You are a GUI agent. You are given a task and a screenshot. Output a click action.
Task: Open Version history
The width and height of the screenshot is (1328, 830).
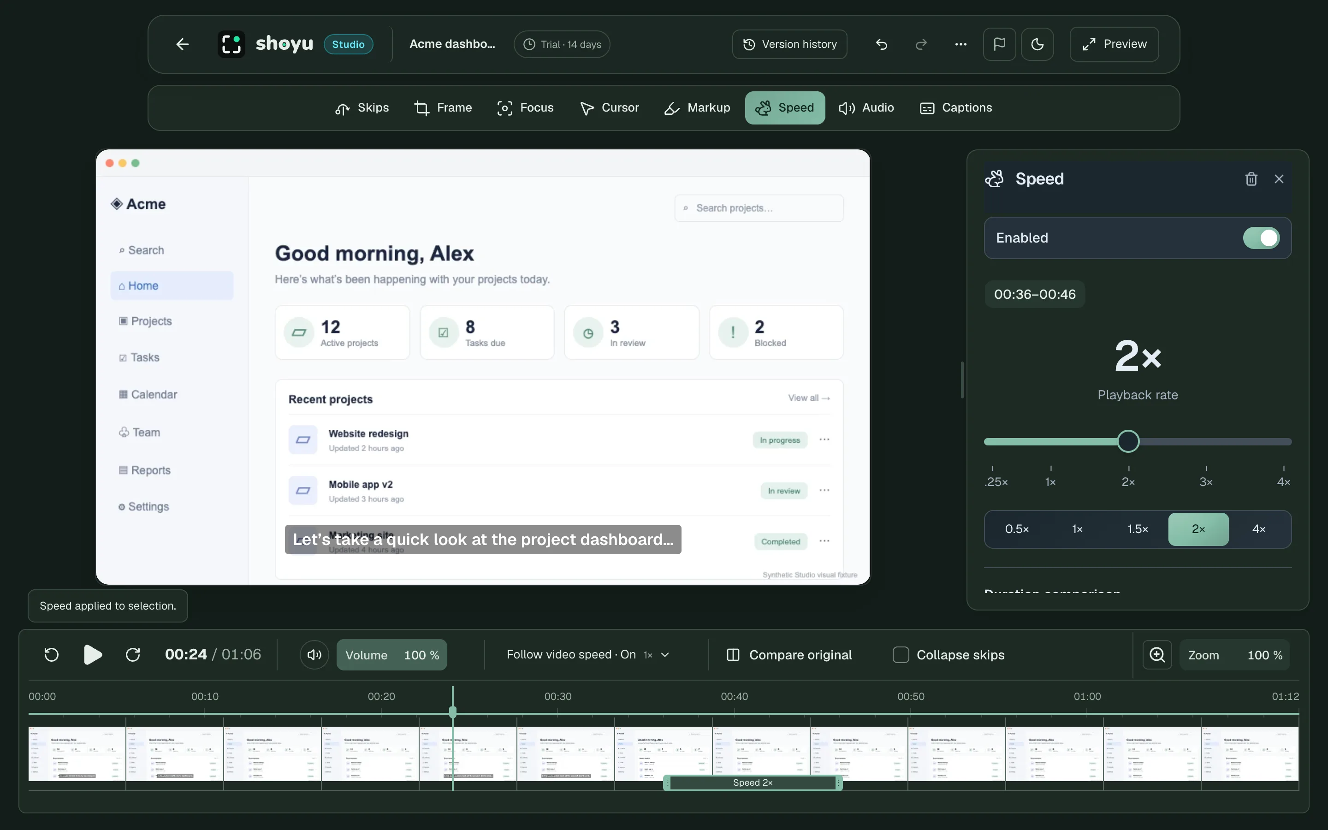[x=790, y=44]
